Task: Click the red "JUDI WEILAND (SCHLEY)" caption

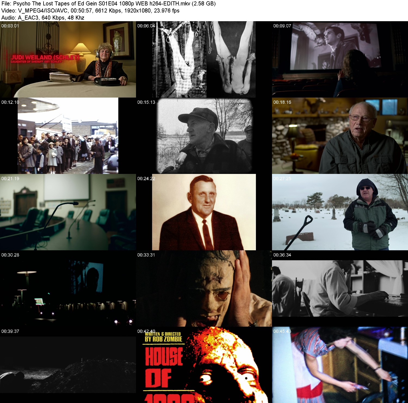Action: point(45,57)
